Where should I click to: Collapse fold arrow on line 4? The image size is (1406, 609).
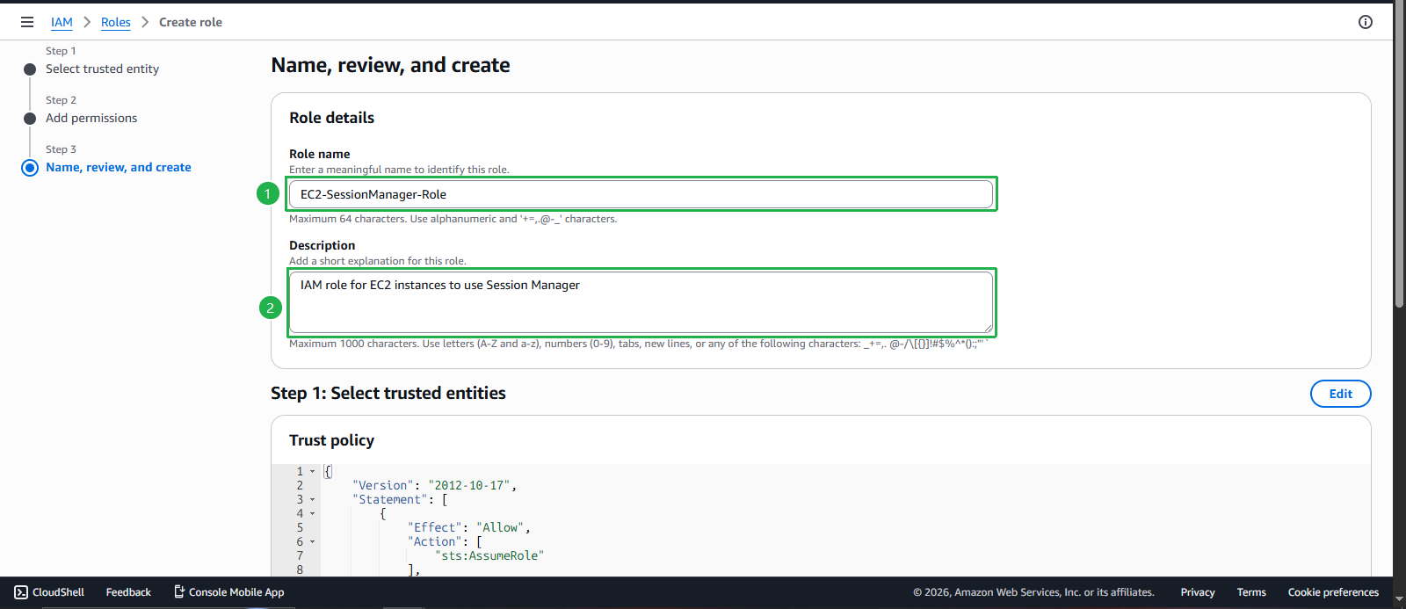coord(312,513)
